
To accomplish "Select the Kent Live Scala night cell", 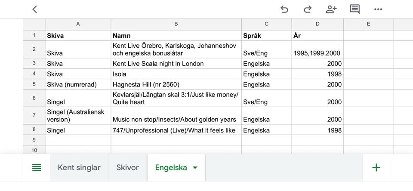I will pos(176,64).
